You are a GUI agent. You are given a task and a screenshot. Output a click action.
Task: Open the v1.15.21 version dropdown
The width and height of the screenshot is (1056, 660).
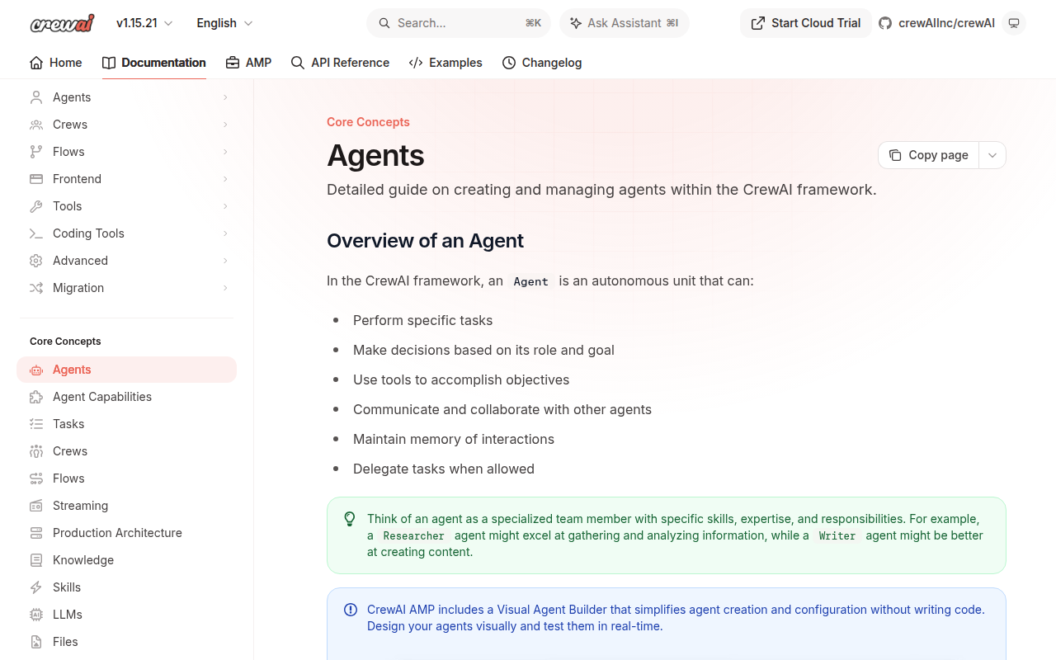click(x=144, y=23)
